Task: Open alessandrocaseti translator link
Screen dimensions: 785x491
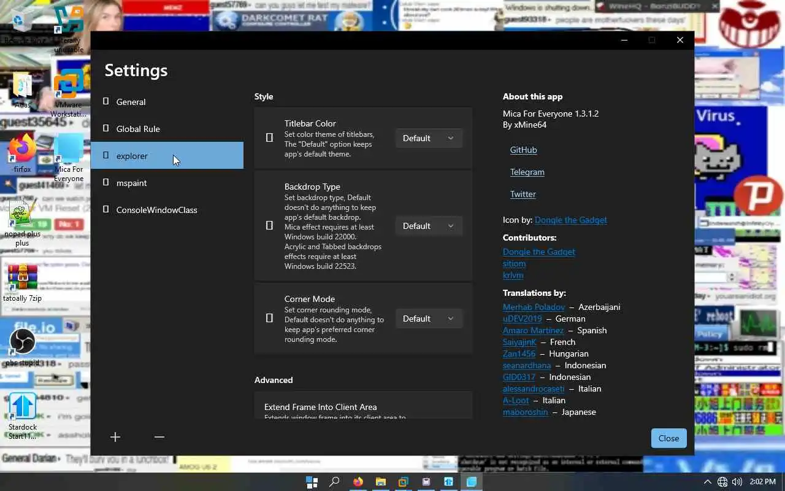Action: (534, 389)
